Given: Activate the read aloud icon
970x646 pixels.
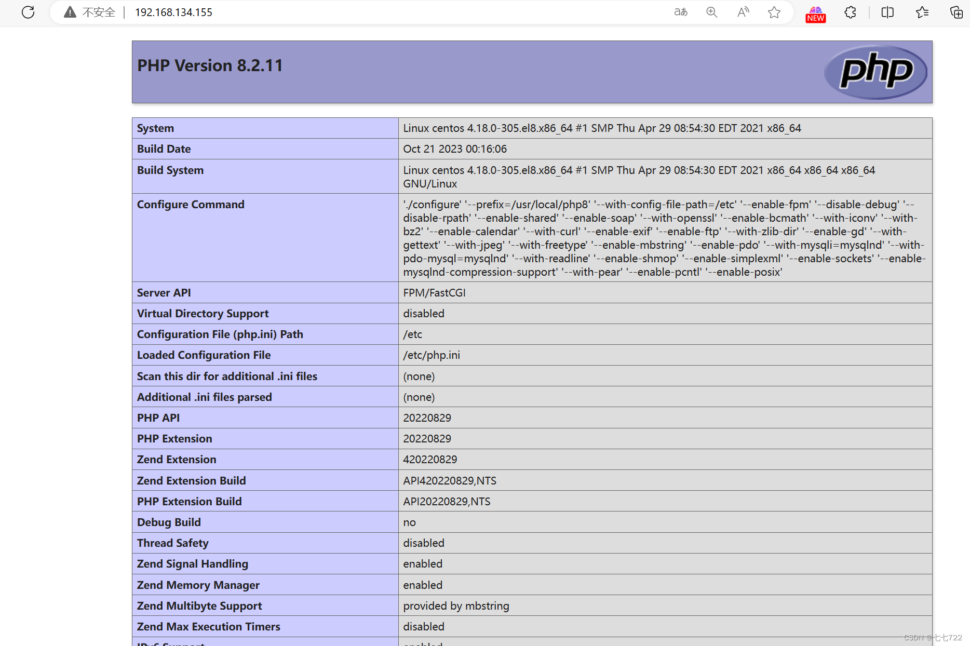Looking at the screenshot, I should pos(743,12).
